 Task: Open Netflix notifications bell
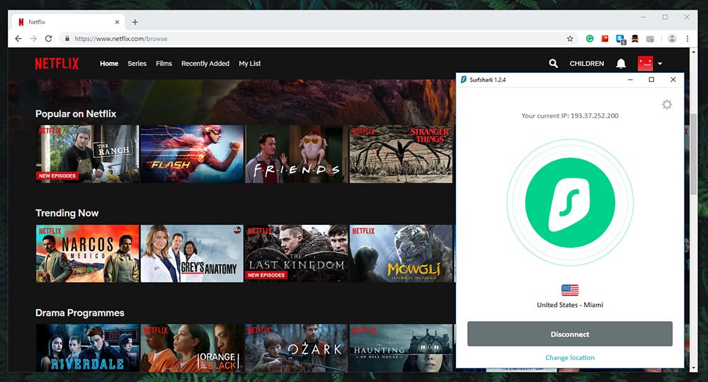(621, 64)
